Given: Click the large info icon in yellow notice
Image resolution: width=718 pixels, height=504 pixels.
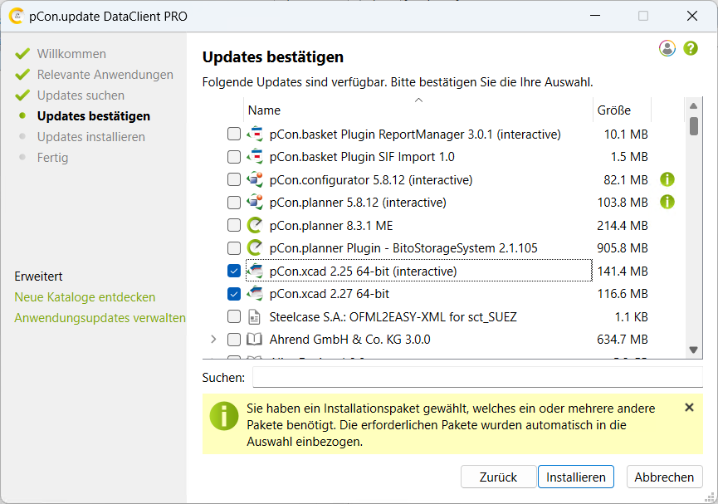Looking at the screenshot, I should 224,416.
